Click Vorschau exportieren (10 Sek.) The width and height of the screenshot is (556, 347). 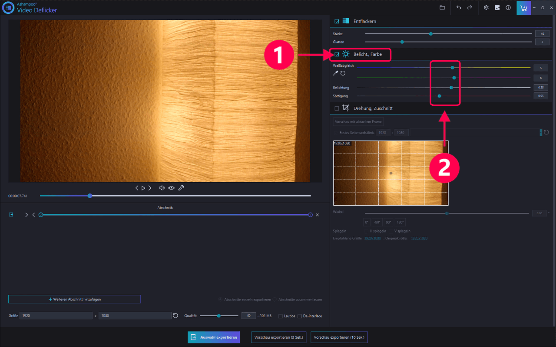click(339, 337)
